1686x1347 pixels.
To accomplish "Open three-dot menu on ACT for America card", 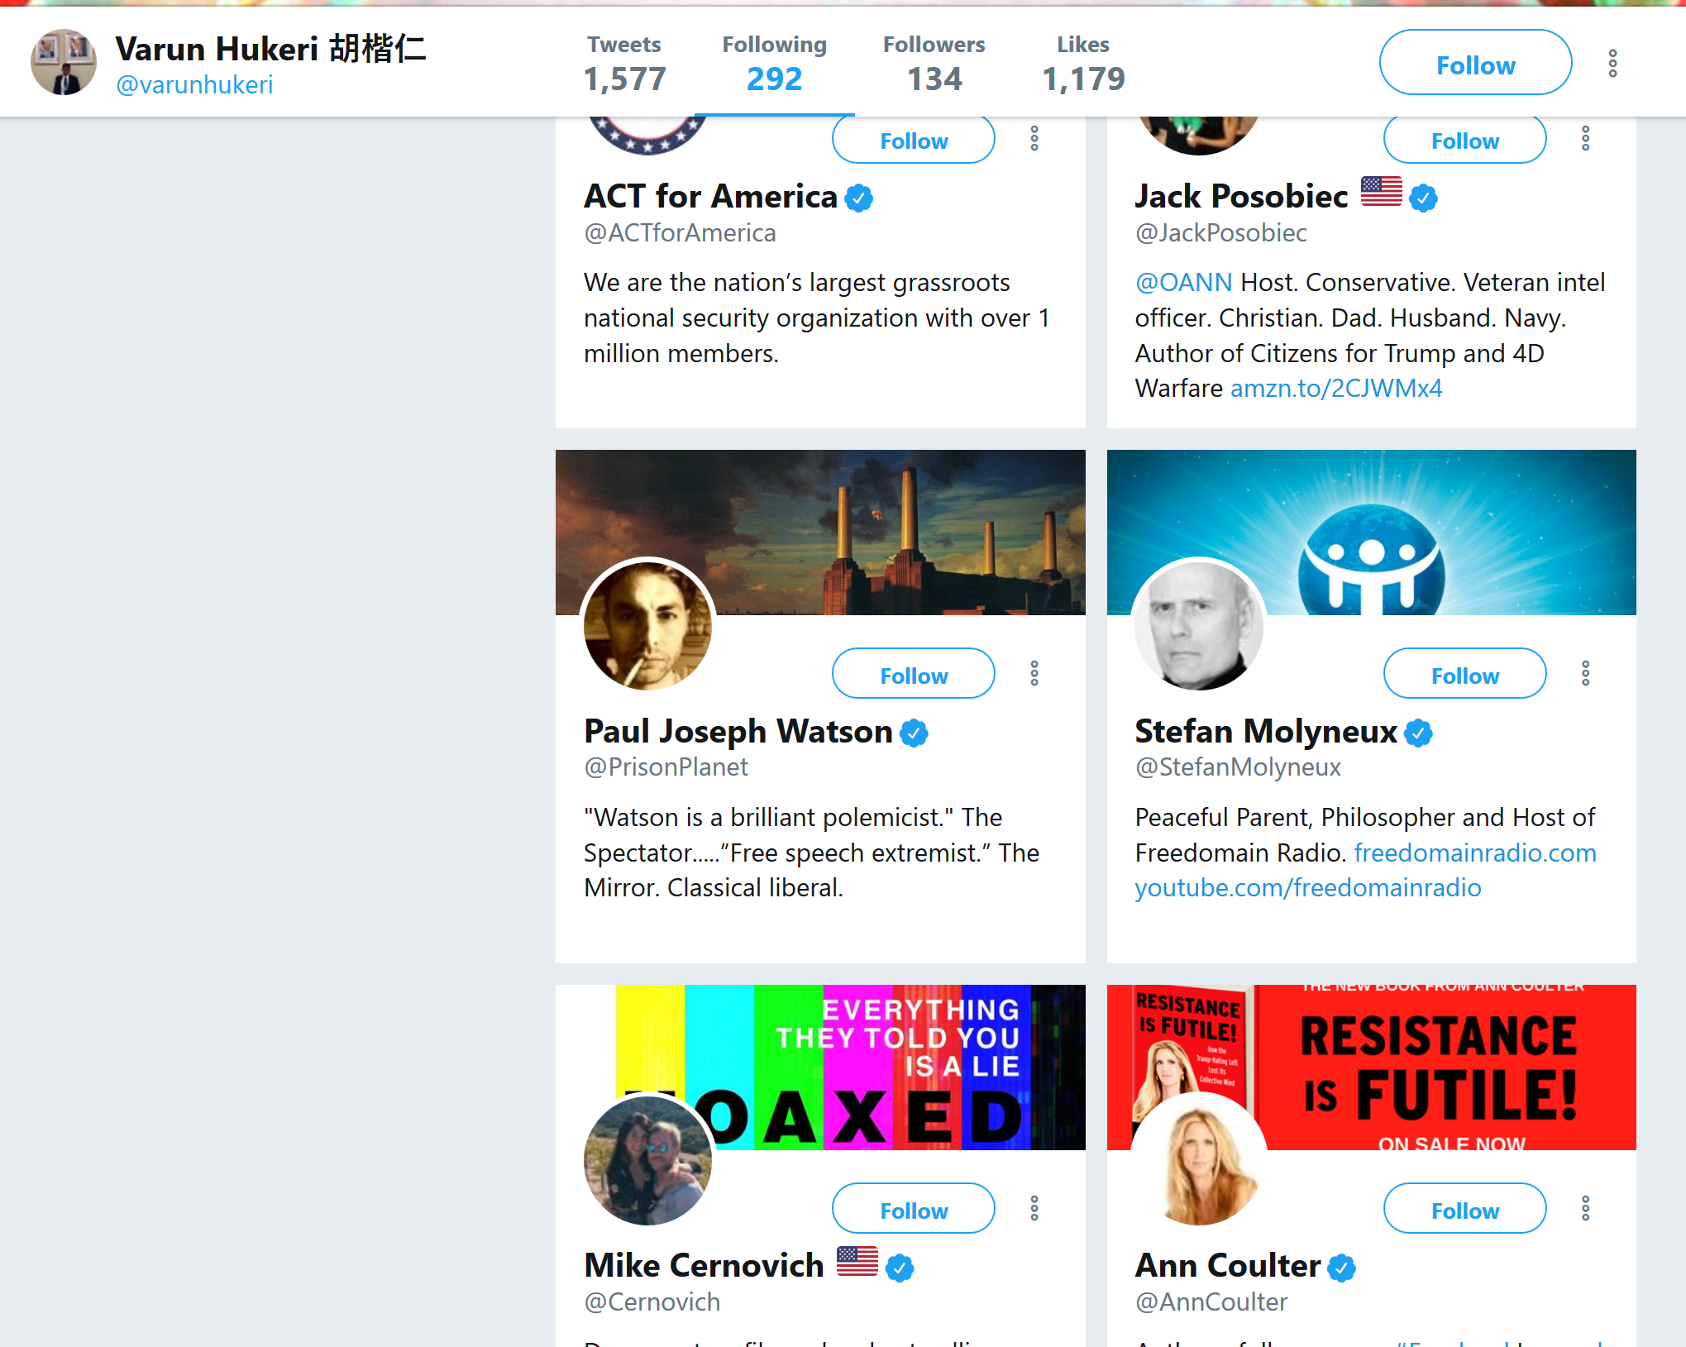I will pos(1034,138).
